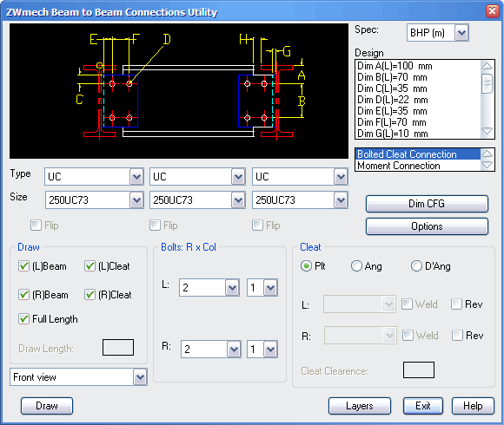
Task: Uncheck the (R)Beam checkbox
Action: (23, 294)
